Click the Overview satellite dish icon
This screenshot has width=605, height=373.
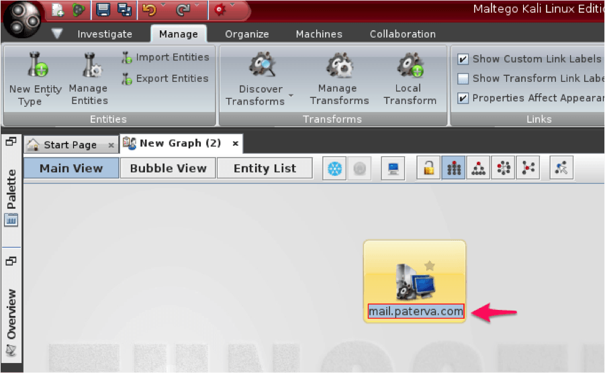pos(11,350)
